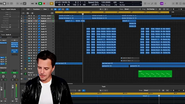Click the Stereo Out output slot
The image size is (185, 104).
[x=3, y=68]
